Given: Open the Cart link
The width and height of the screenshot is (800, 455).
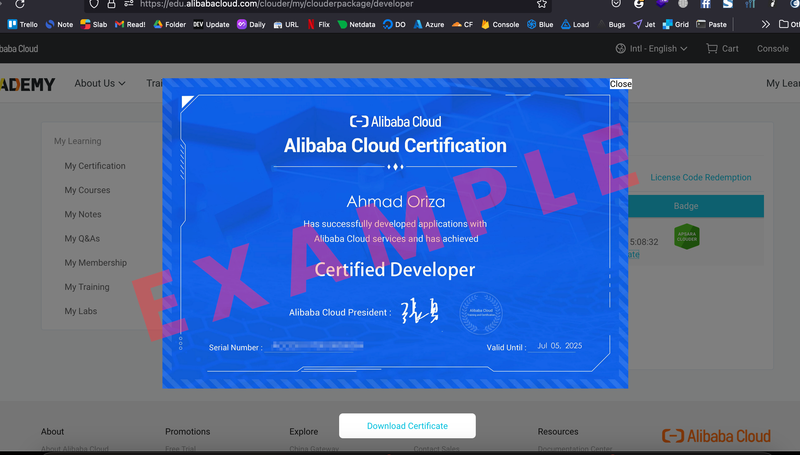Looking at the screenshot, I should 722,48.
